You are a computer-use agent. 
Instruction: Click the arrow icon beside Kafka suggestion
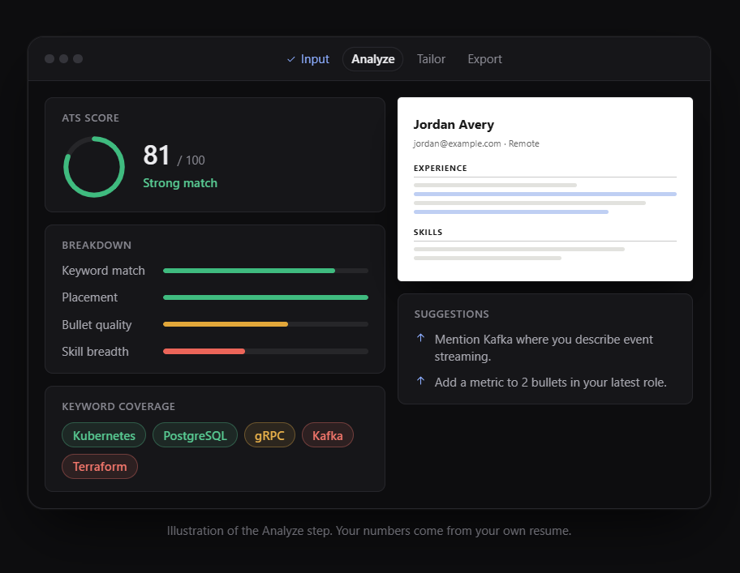click(x=420, y=338)
